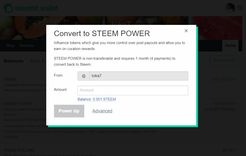Open the Blog tab

tap(10, 46)
